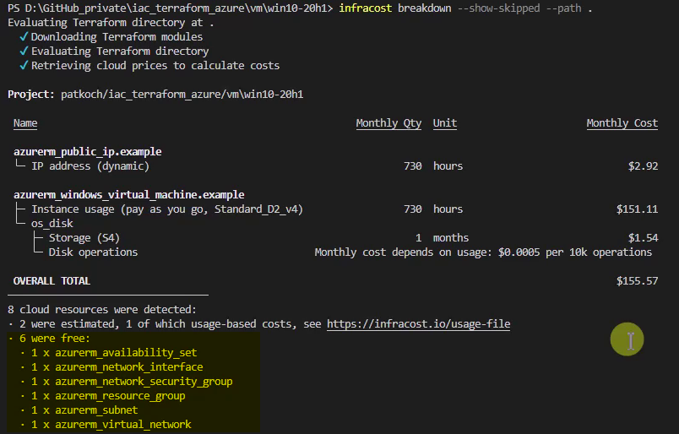679x434 pixels.
Task: Click the PowerShell prompt path text
Action: [171, 8]
